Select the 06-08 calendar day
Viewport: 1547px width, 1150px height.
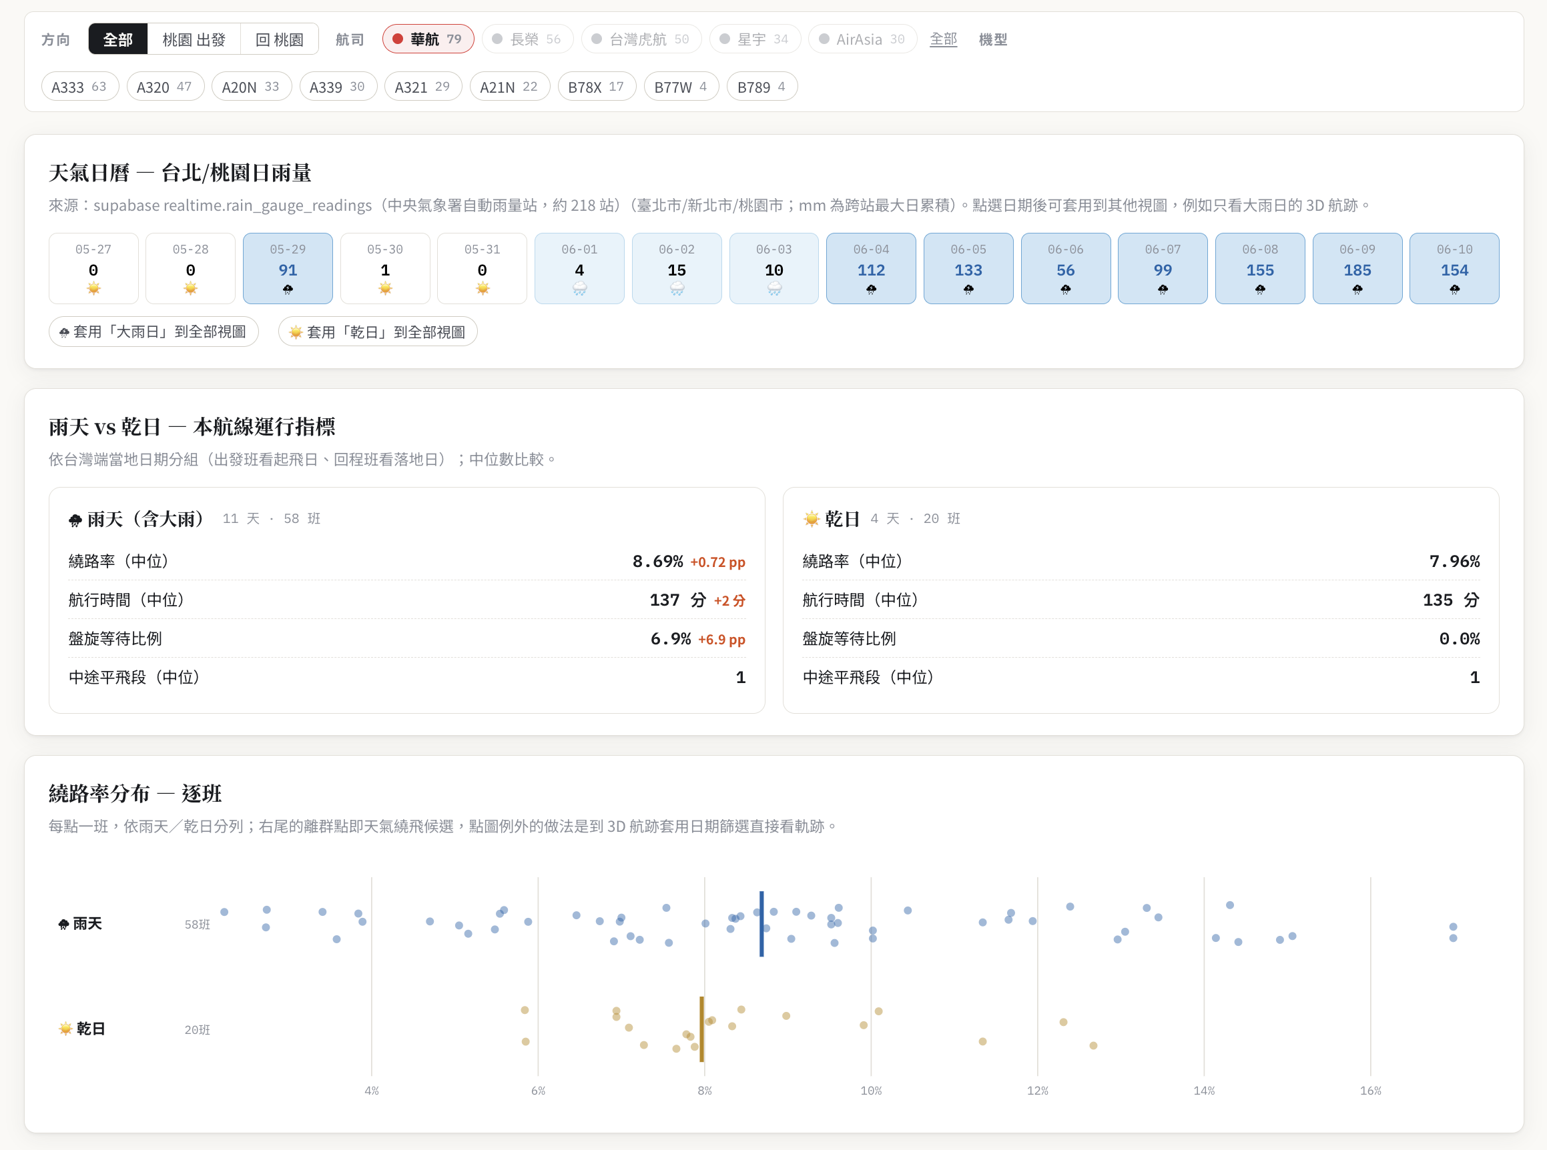[1260, 269]
